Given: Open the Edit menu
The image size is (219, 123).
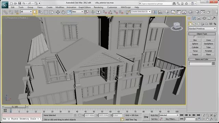Looking at the screenshot, I should pyautogui.click(x=13, y=8).
